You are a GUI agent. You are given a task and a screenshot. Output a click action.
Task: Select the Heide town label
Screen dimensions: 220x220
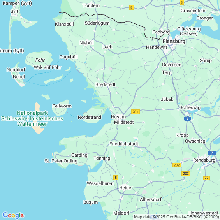pyautogui.click(x=125, y=188)
